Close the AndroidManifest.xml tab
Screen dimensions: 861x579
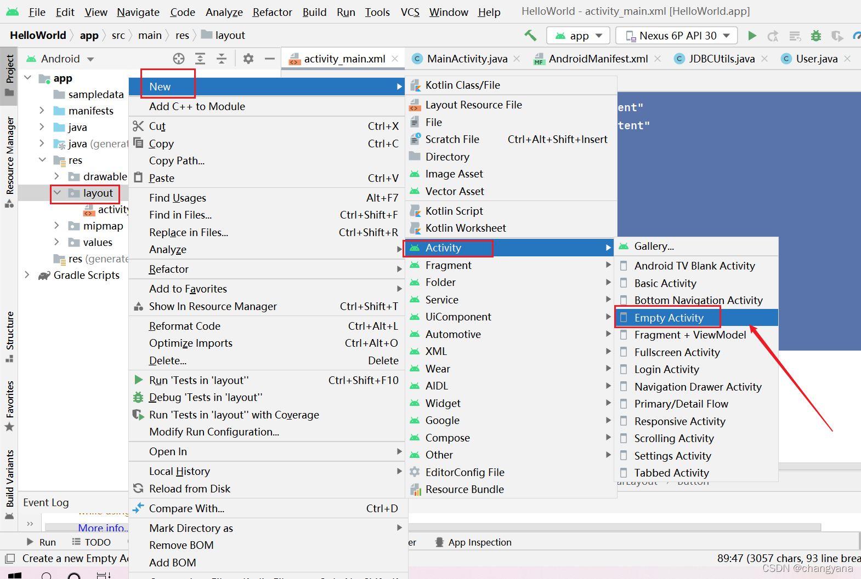click(x=658, y=59)
